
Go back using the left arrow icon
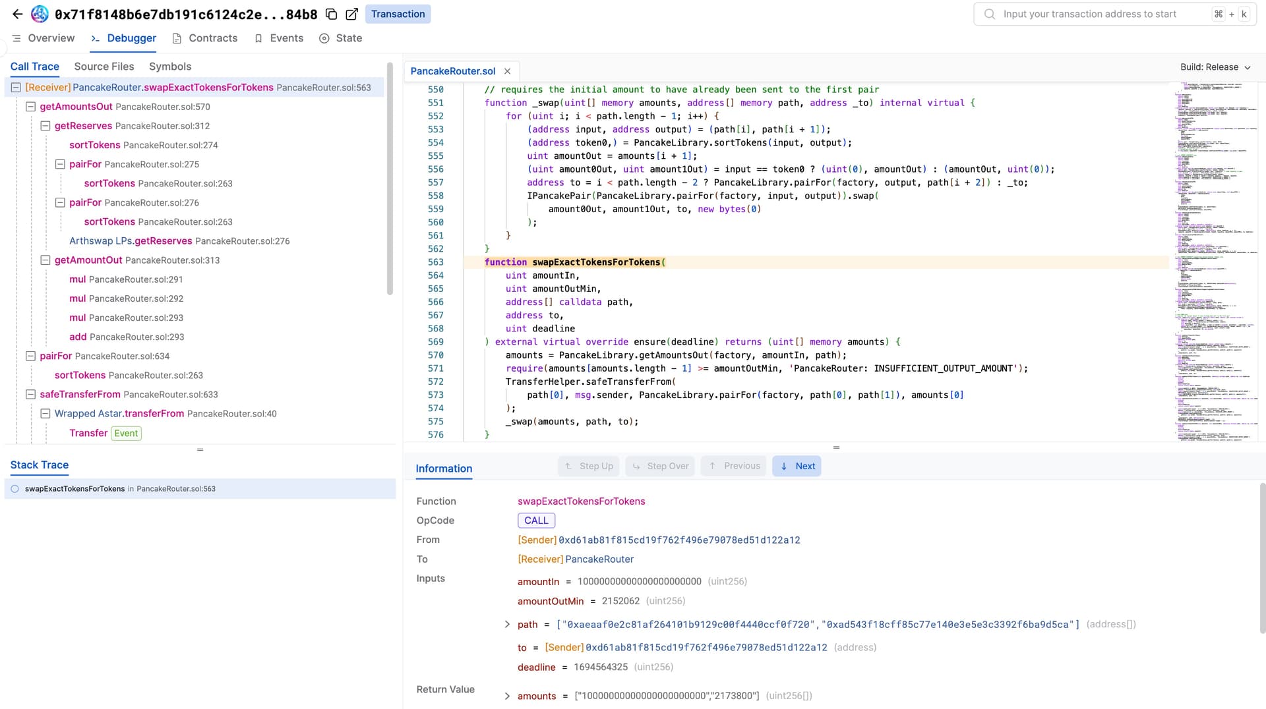[x=18, y=14]
